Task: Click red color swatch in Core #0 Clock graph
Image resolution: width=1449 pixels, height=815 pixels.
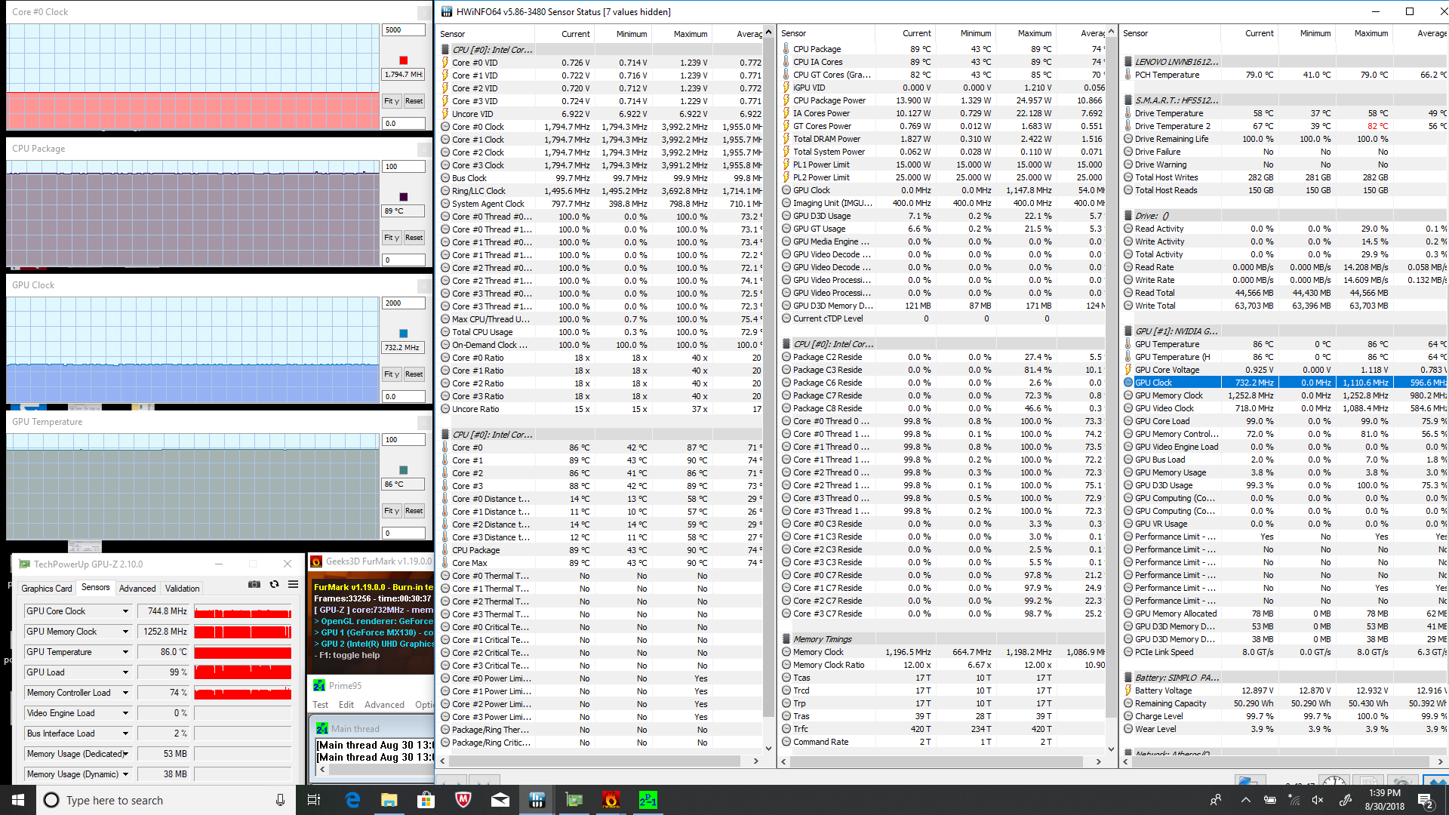Action: click(404, 60)
